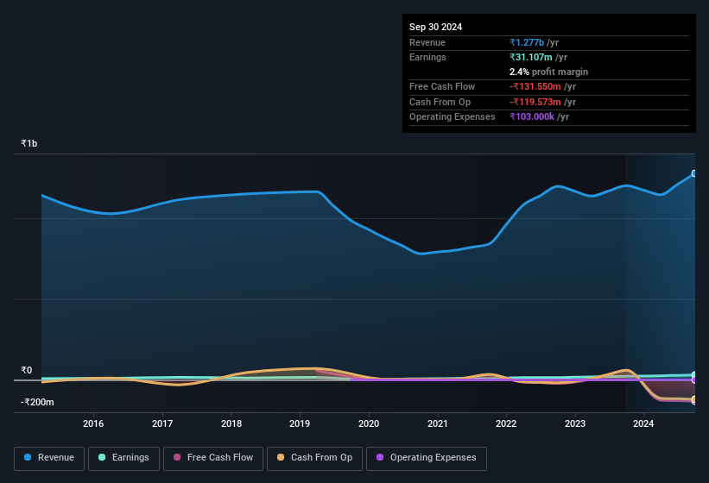Viewport: 709px width, 483px height.
Task: Toggle the Free Cash Flow legend button
Action: click(x=213, y=458)
